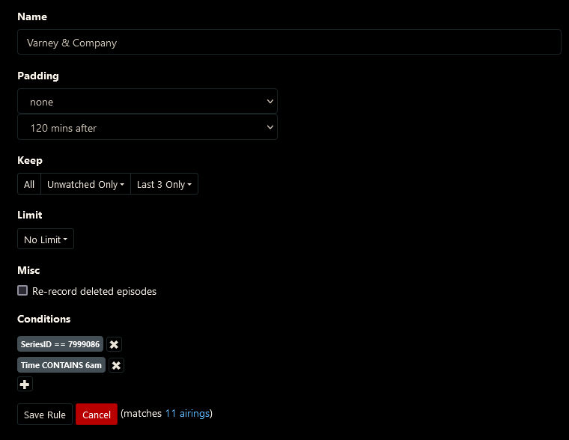
Task: Enable Re-record deleted episodes checkbox
Action: [22, 290]
